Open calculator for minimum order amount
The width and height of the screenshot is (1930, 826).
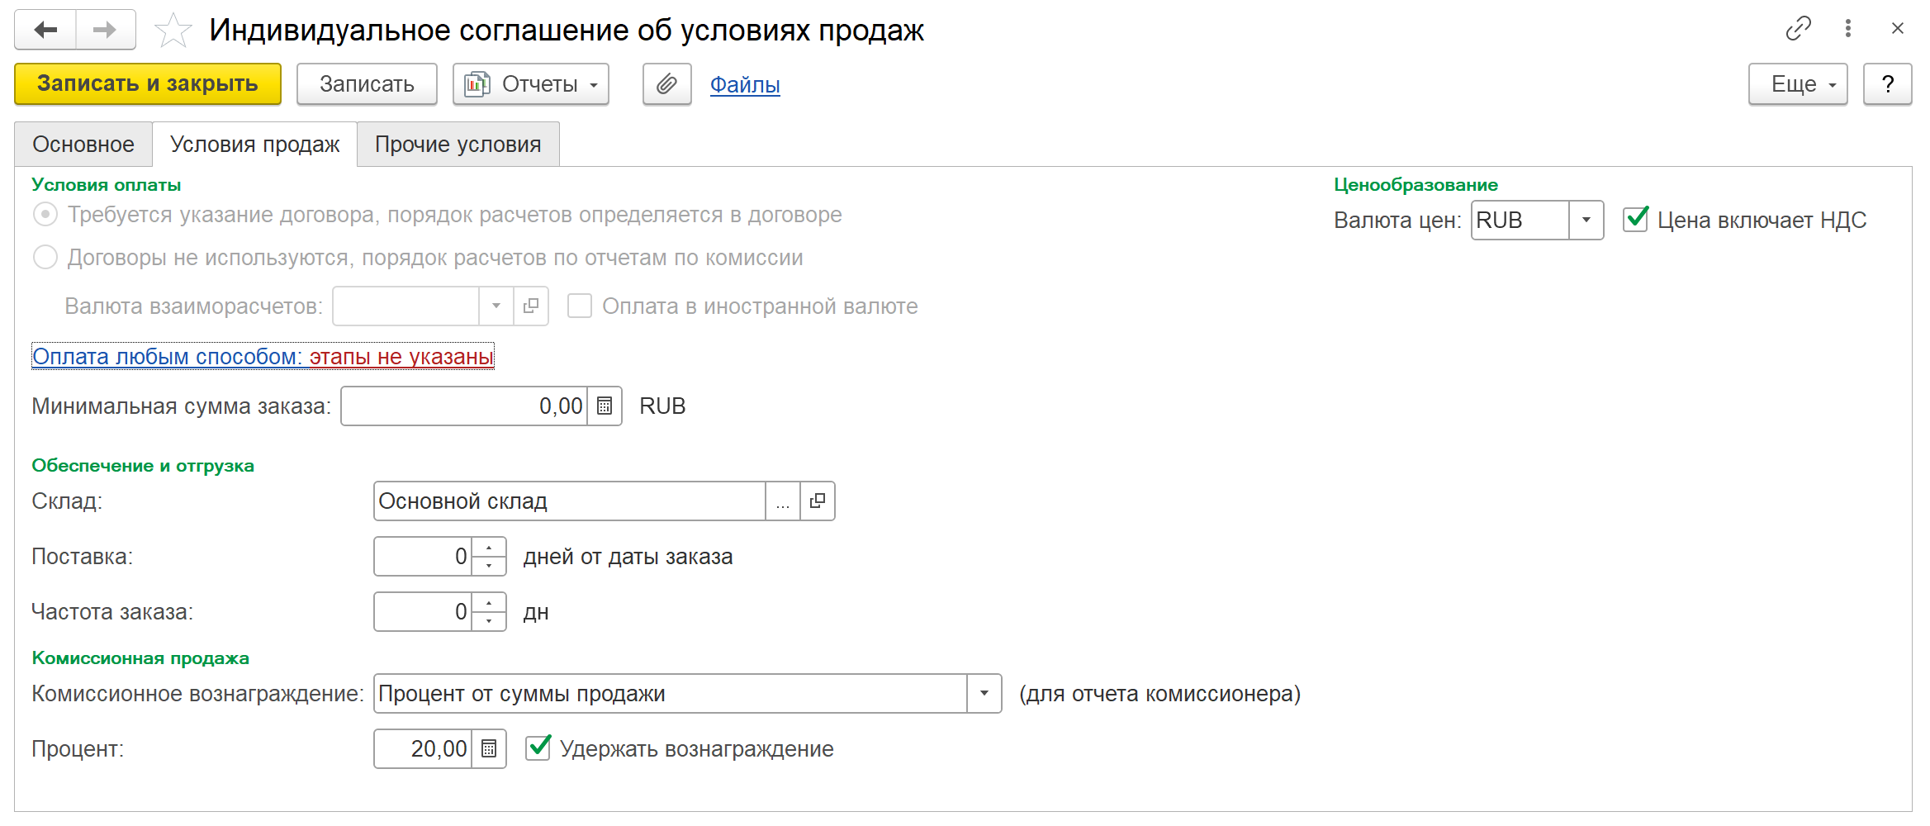pyautogui.click(x=605, y=406)
